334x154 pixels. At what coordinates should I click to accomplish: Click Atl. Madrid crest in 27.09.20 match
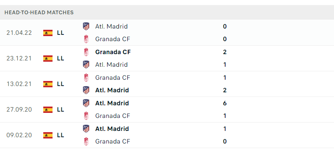[x=86, y=103]
